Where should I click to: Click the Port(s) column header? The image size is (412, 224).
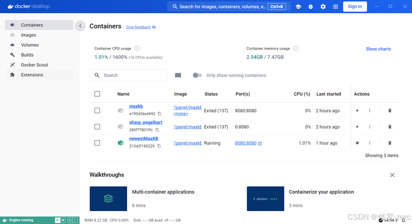pyautogui.click(x=242, y=94)
